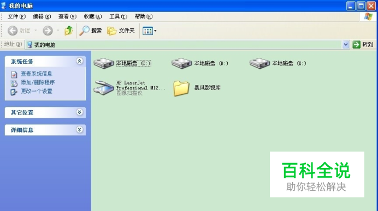
Task: Go up one folder level
Action: [69, 31]
